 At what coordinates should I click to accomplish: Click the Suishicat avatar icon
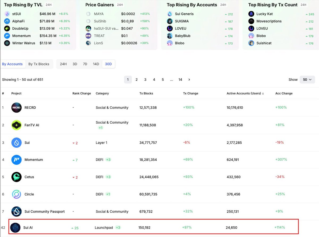coord(251,43)
